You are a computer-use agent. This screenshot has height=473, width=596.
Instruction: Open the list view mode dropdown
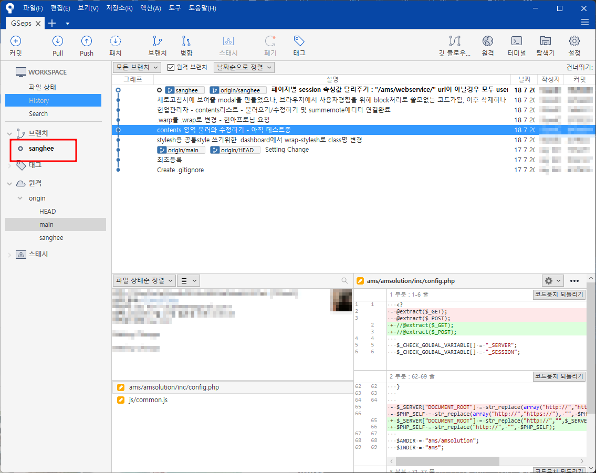click(x=189, y=280)
